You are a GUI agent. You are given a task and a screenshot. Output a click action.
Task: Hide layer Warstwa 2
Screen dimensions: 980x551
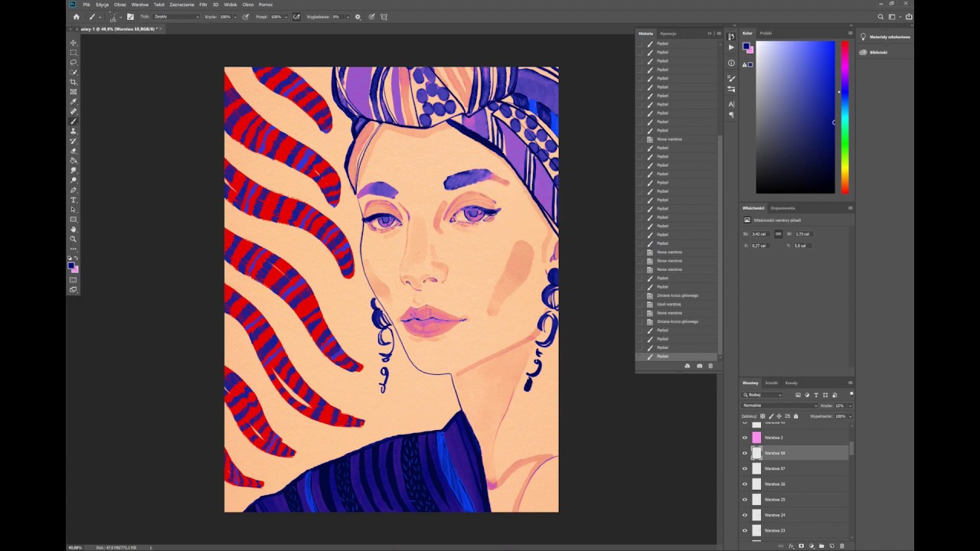click(x=745, y=438)
